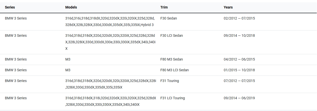317x111 pixels.
Task: Click the models list containing Hybrid 3
Action: 110,21
